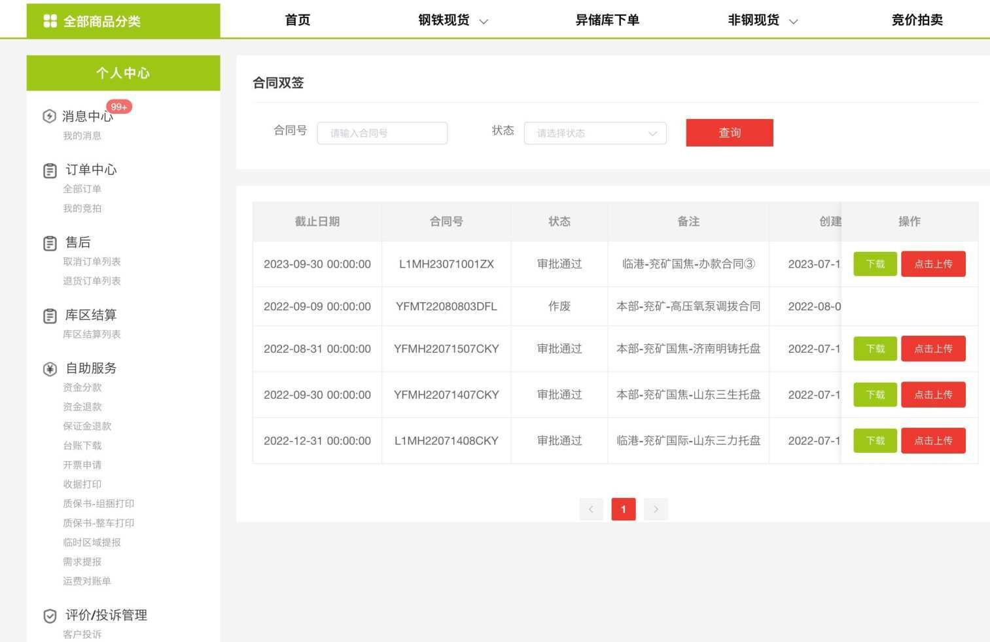
Task: Open 收据打印 link
Action: (x=82, y=484)
